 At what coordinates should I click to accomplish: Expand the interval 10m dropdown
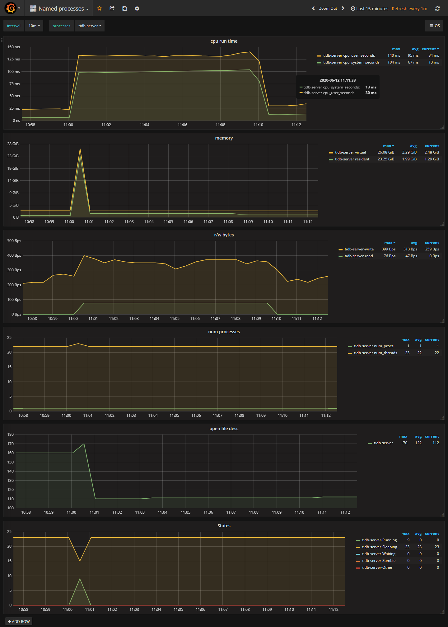tap(34, 26)
